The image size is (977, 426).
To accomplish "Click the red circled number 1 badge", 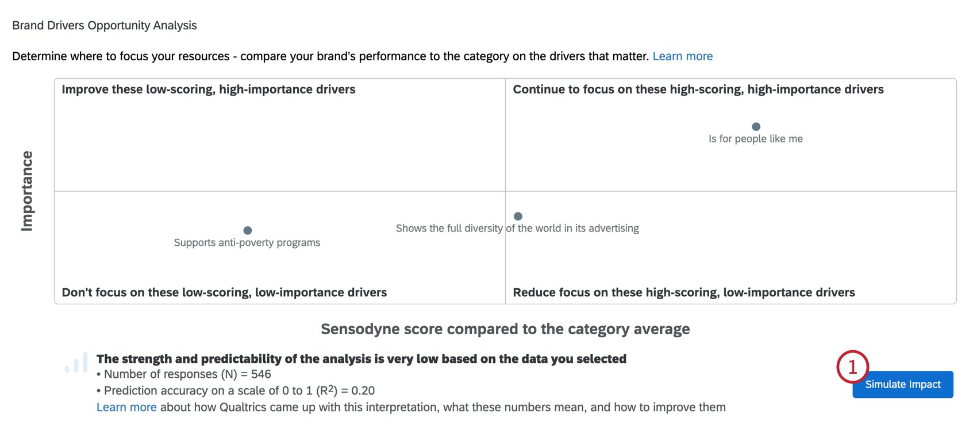I will click(852, 366).
